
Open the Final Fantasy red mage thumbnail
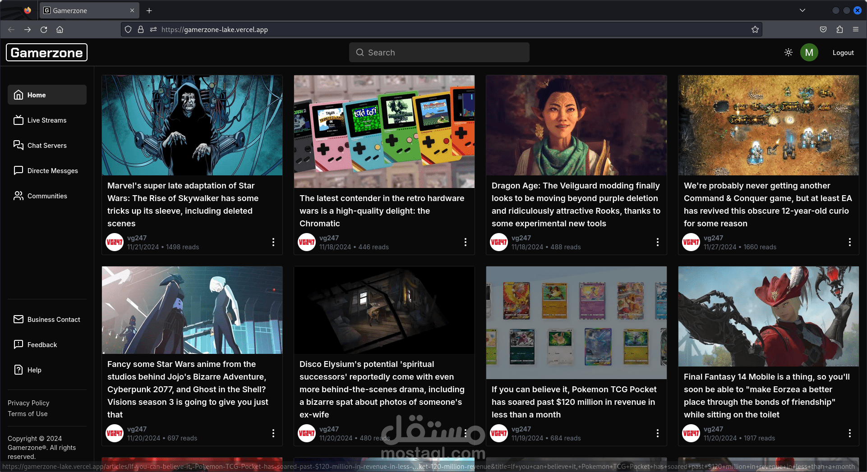[769, 316]
